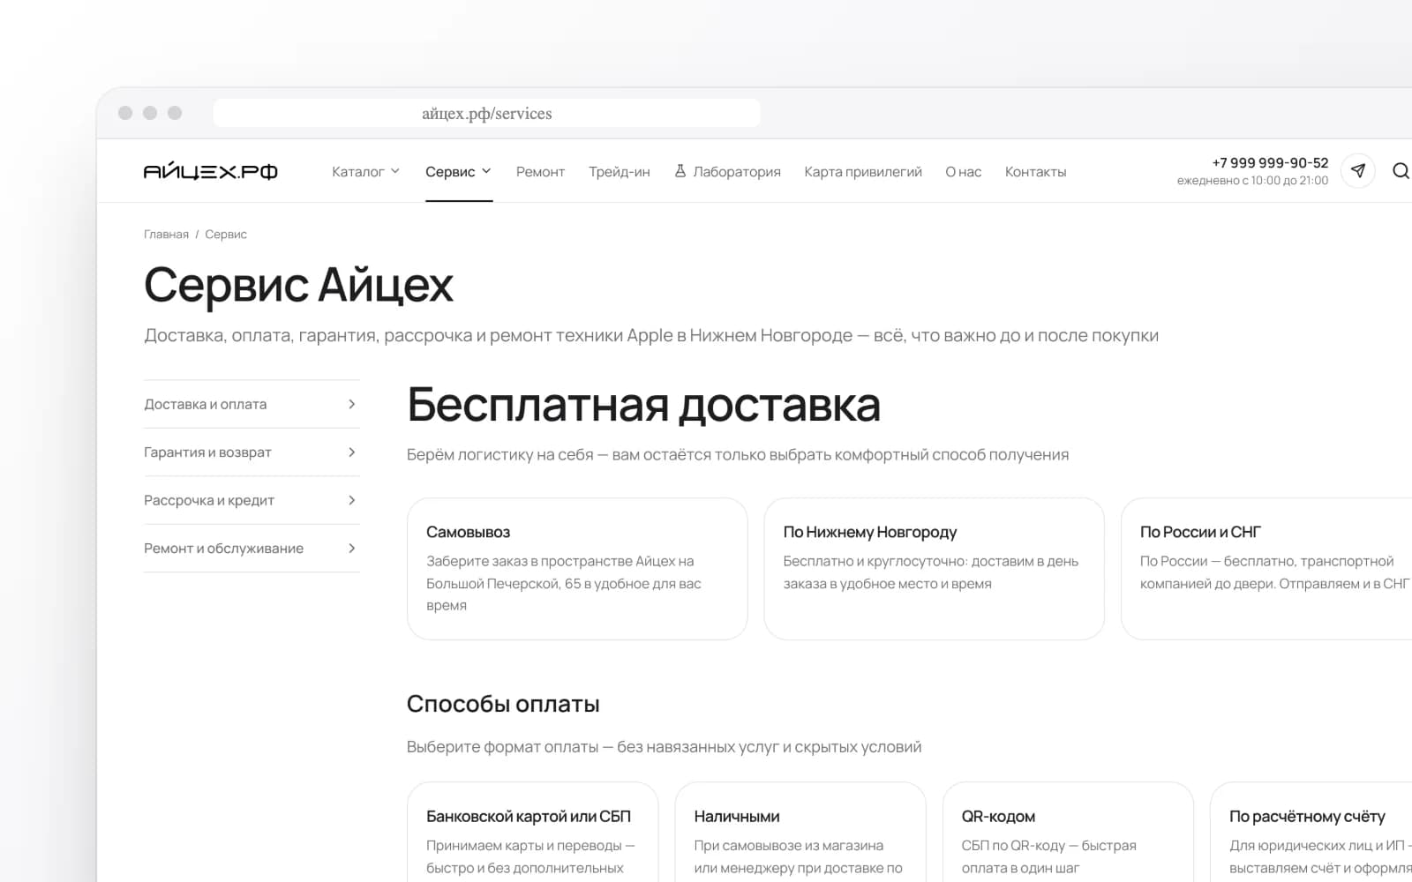Screen dimensions: 1412x882
Task: Click the Самовывоз delivery card
Action: point(577,569)
